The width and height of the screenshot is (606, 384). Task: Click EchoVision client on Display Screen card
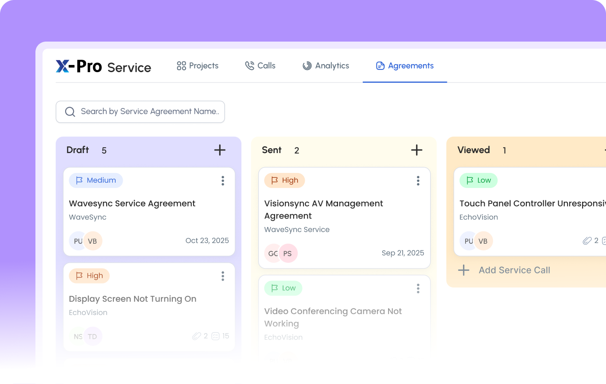(x=88, y=312)
